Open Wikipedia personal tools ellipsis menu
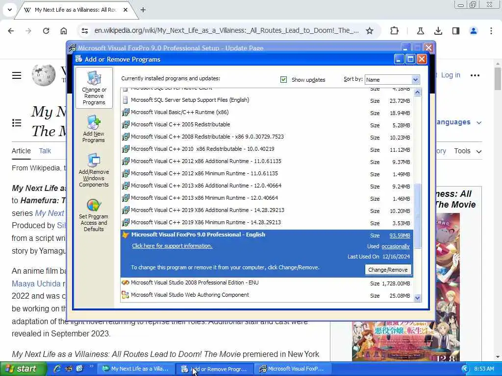Screen dimensions: 502x376 [x=475, y=75]
